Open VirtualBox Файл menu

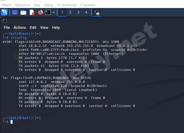click(x=7, y=5)
